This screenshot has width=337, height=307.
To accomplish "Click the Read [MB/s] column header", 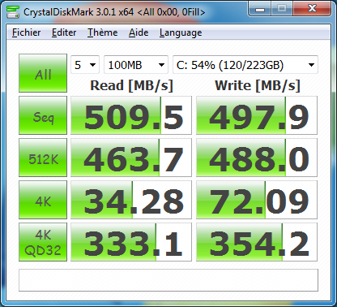I will click(131, 85).
